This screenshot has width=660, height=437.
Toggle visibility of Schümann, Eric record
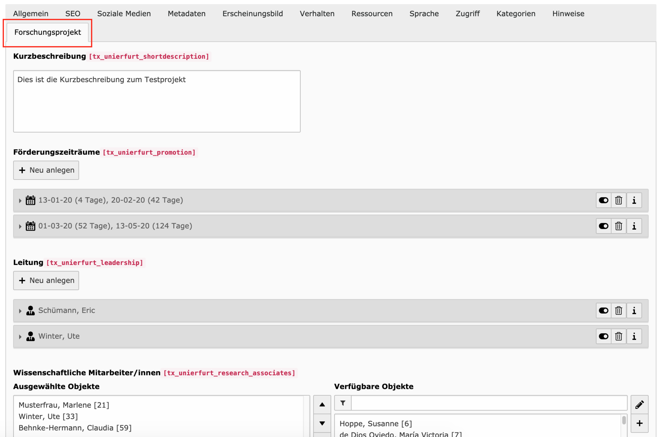click(x=603, y=310)
